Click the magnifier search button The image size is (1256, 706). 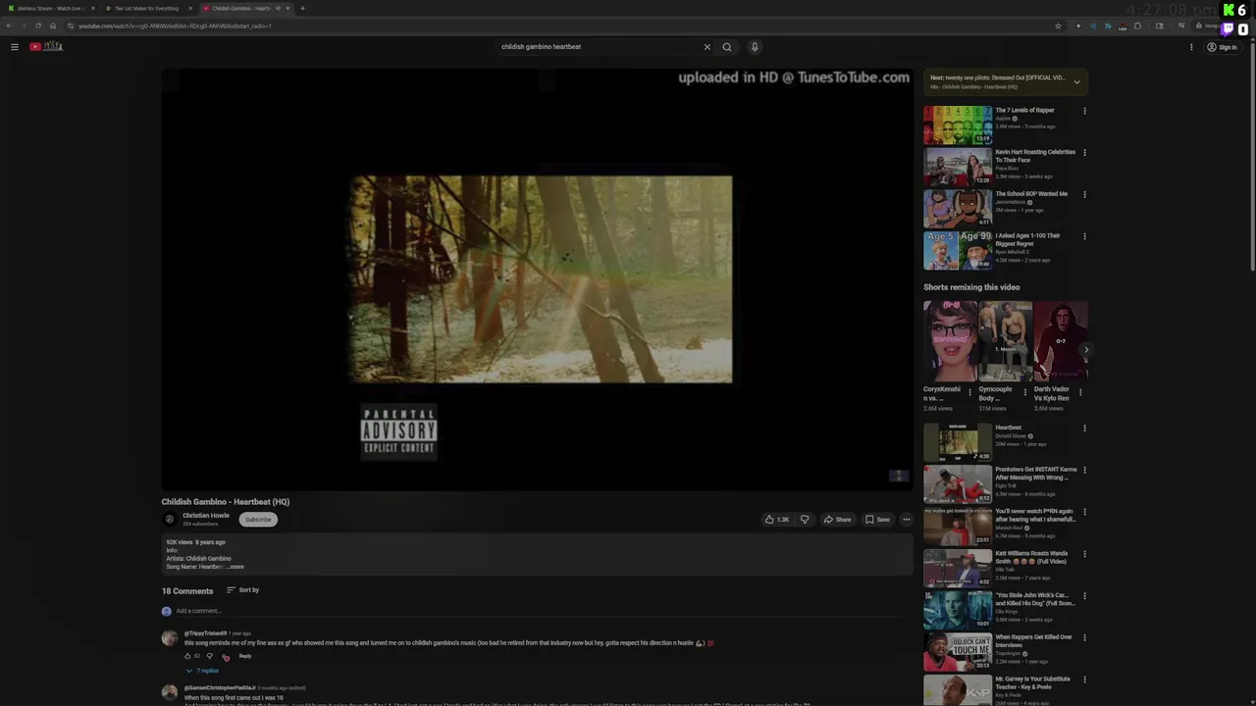point(727,47)
